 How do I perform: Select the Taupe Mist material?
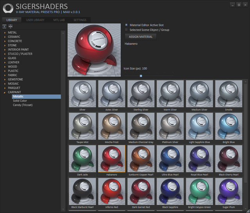pyautogui.click(x=82, y=126)
